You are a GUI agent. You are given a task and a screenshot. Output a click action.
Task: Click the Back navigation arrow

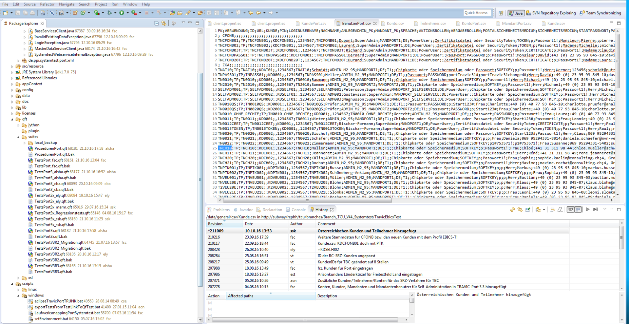click(x=258, y=13)
